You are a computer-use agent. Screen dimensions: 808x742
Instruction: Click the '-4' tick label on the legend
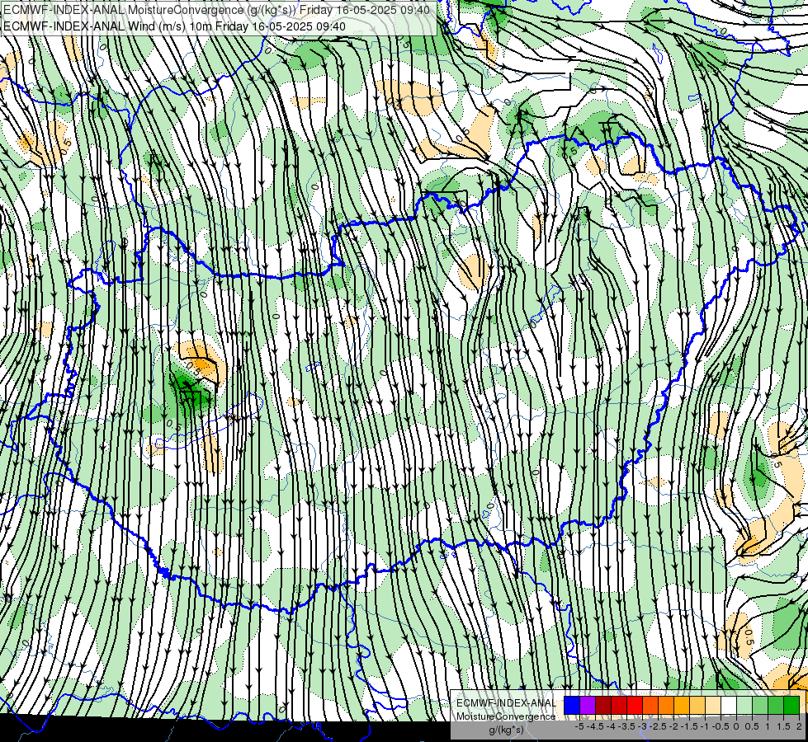[x=611, y=726]
